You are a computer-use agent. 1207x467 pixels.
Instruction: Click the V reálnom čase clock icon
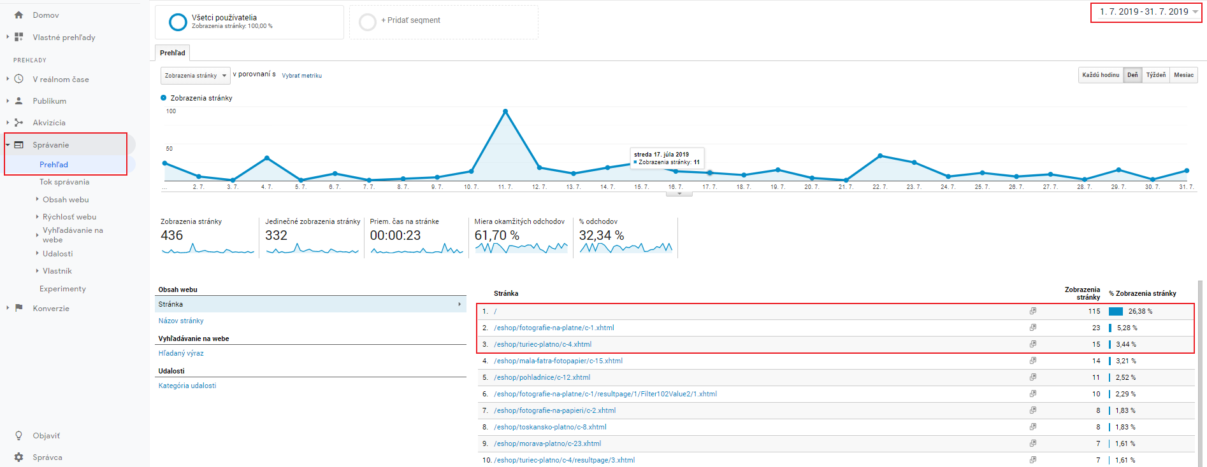18,79
